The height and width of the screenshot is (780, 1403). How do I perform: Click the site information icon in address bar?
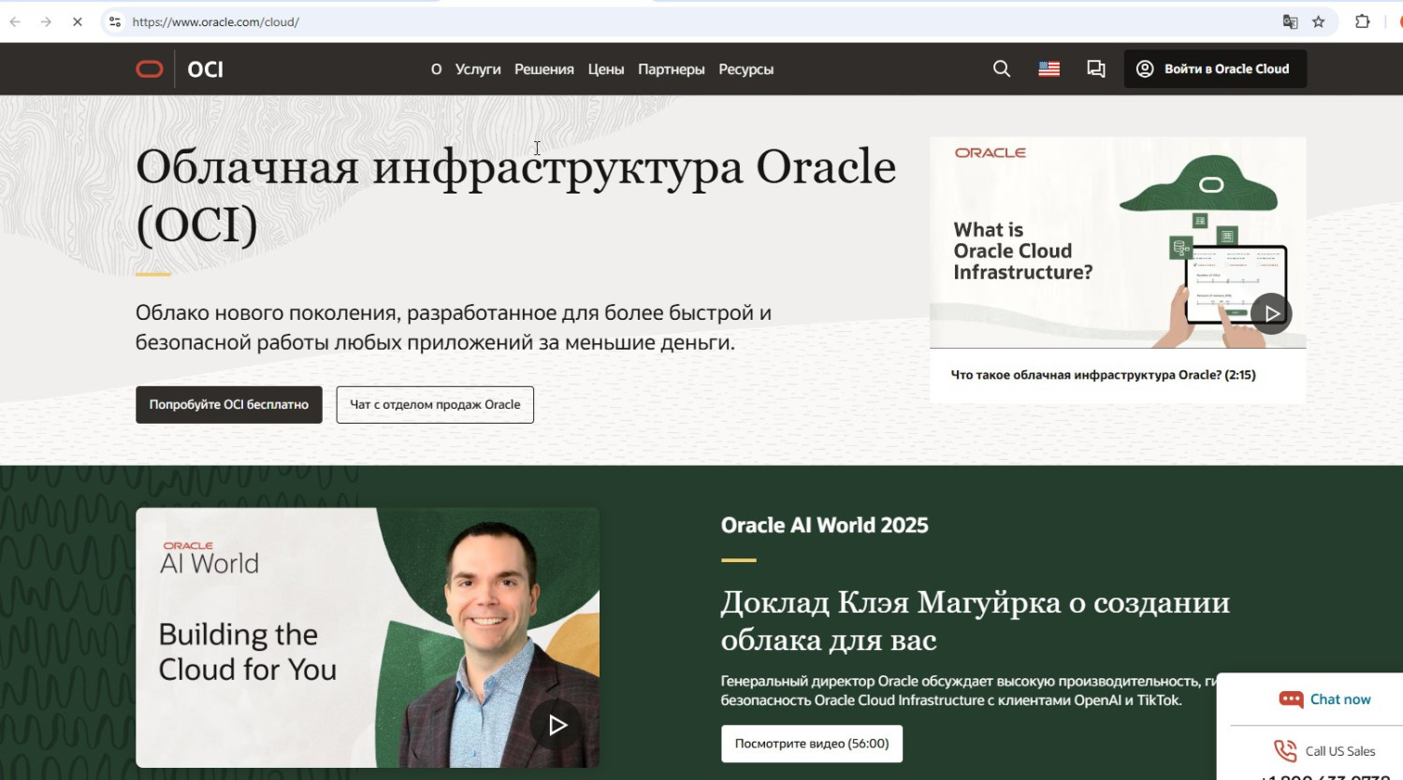(115, 22)
